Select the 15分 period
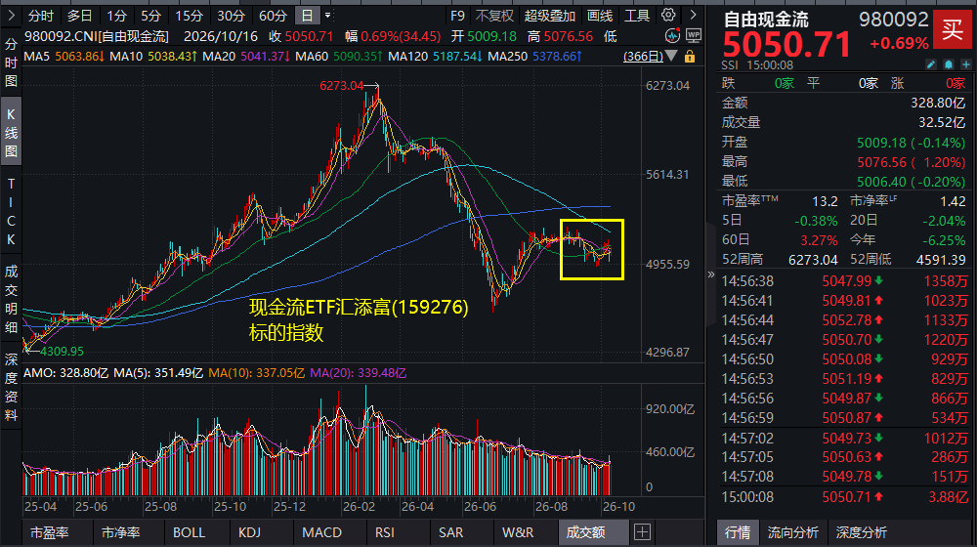 click(189, 16)
